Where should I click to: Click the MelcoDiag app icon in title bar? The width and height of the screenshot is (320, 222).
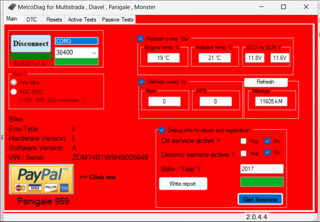point(12,7)
